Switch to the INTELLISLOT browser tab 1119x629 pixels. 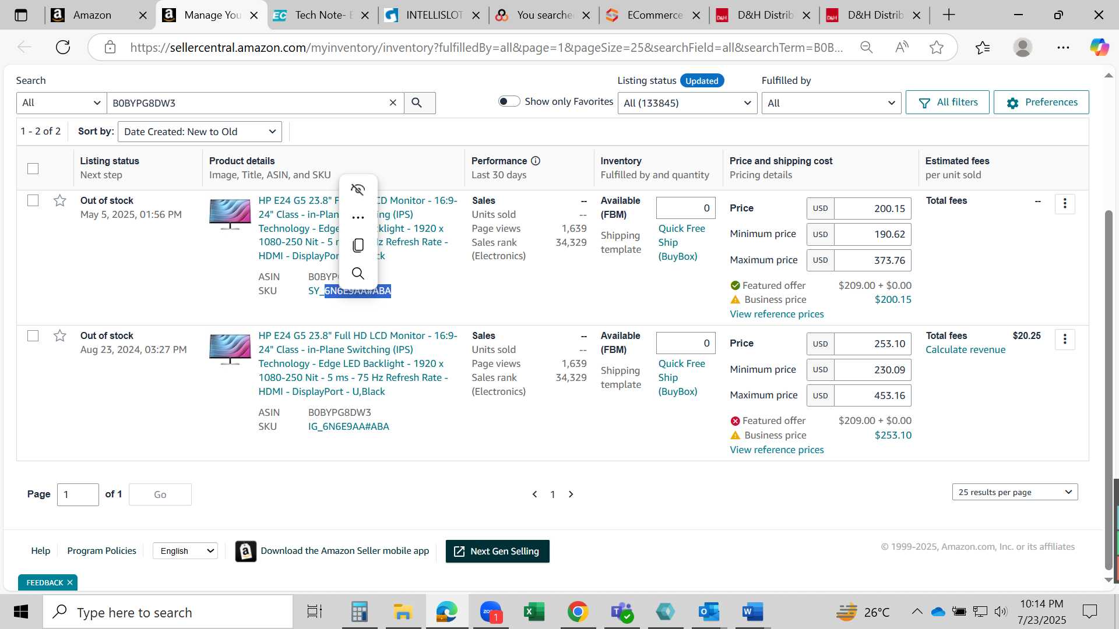433,15
